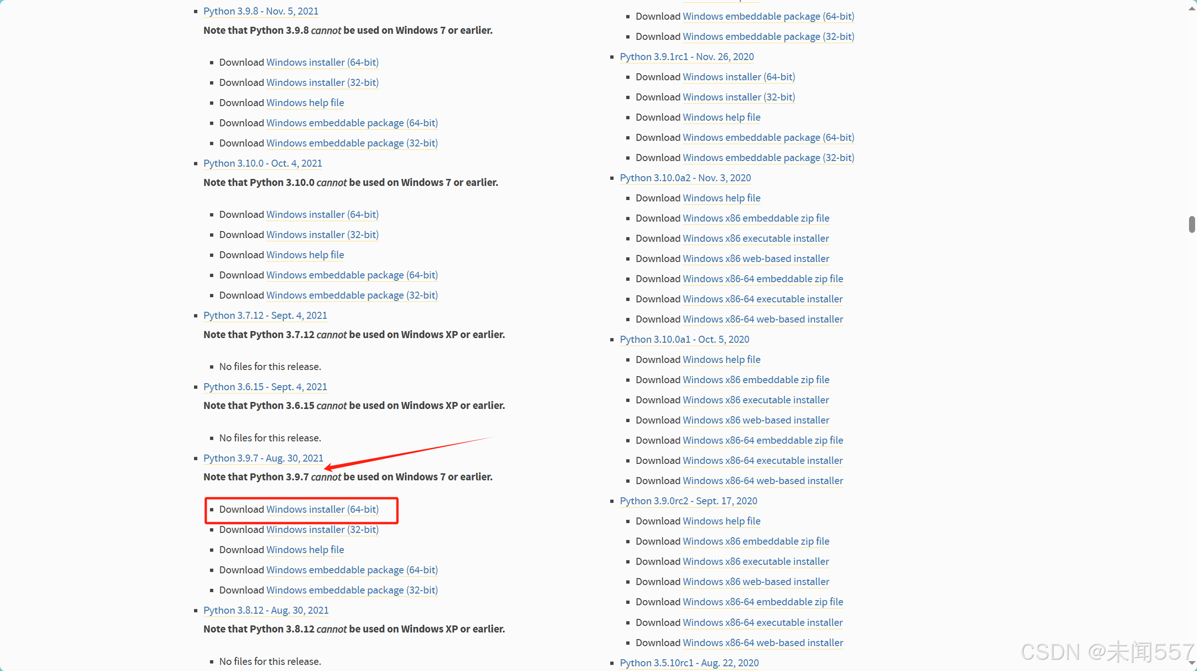Download 3.10.0a2 Windows x86-64 executable installer
The image size is (1197, 671).
pos(762,299)
